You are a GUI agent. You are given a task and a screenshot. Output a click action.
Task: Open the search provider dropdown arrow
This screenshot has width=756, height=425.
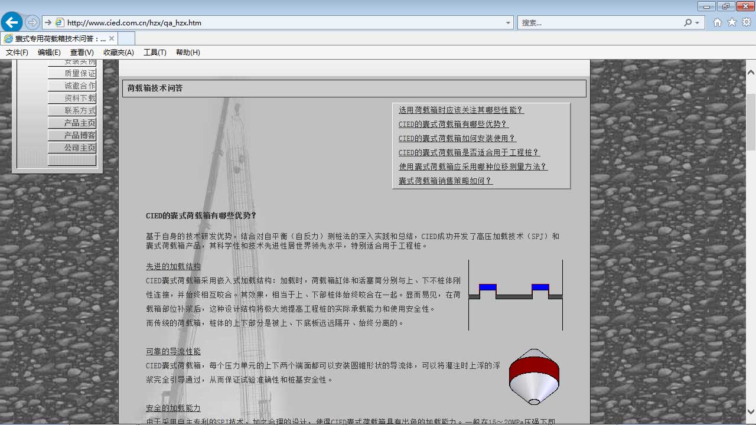coord(698,23)
